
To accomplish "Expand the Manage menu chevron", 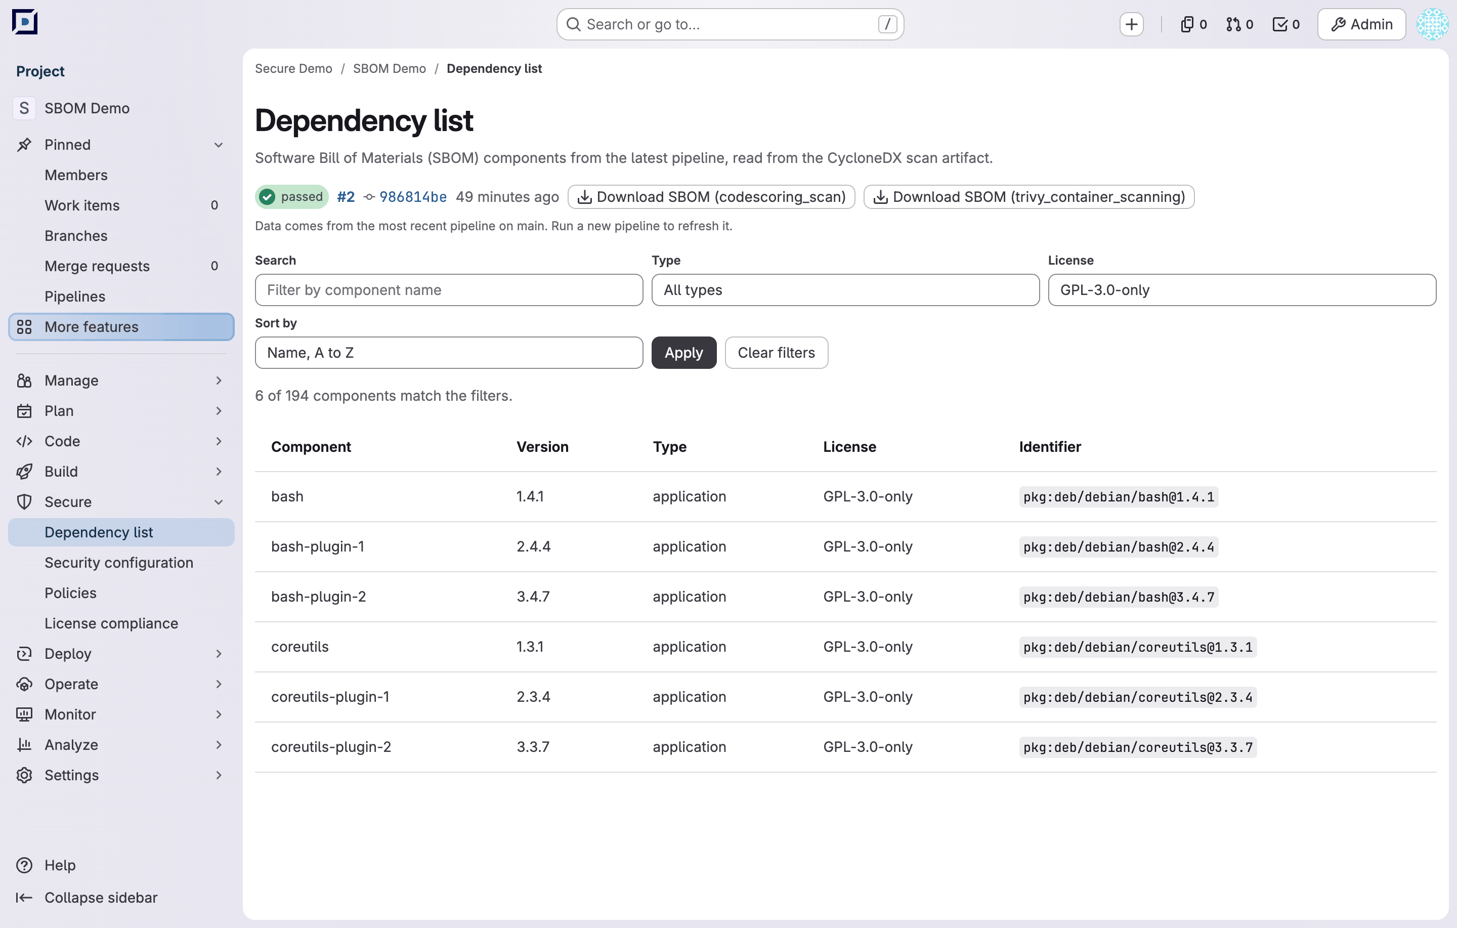I will (x=219, y=380).
